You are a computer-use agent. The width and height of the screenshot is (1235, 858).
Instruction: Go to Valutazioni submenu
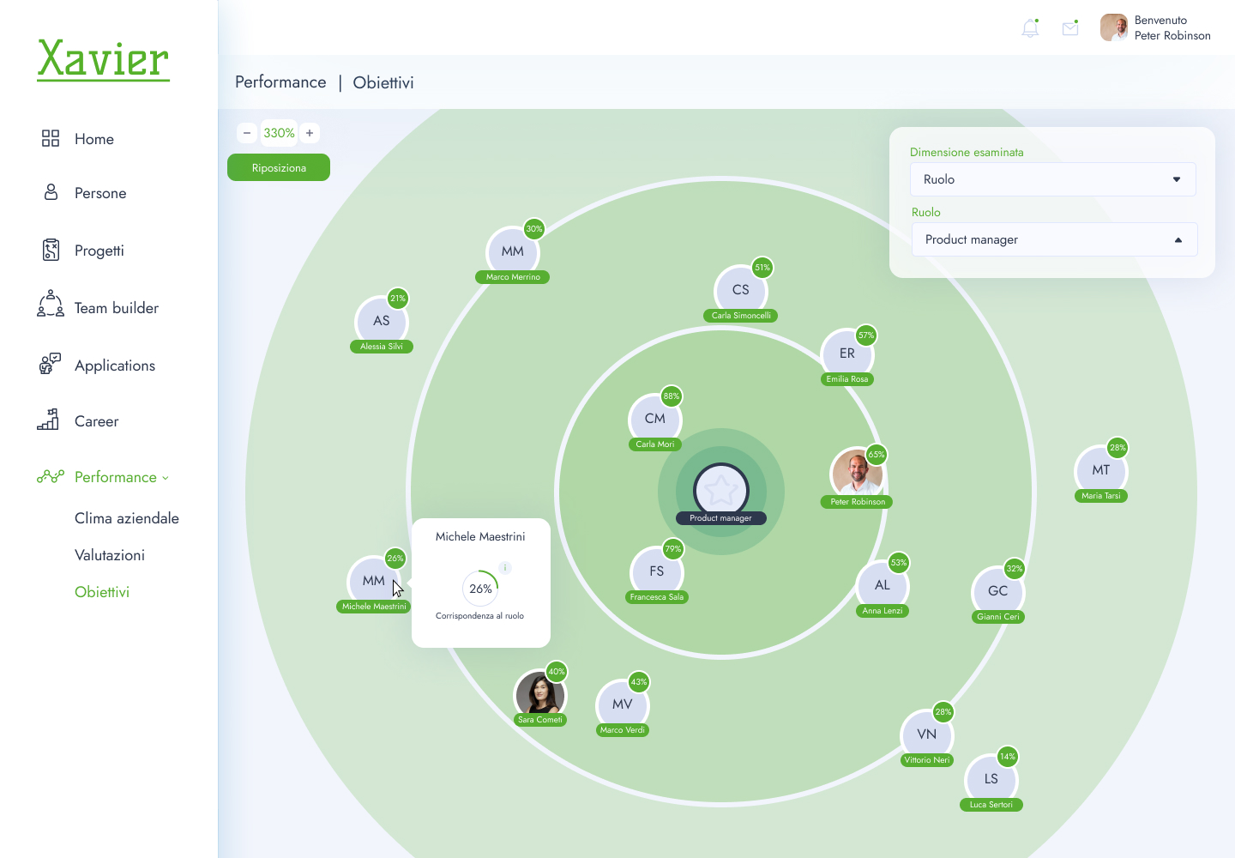110,555
